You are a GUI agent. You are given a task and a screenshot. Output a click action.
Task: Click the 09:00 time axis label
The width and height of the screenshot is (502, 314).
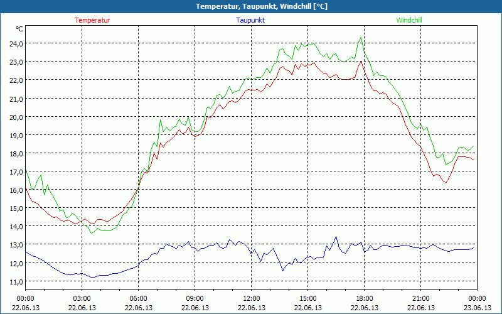[195, 299]
